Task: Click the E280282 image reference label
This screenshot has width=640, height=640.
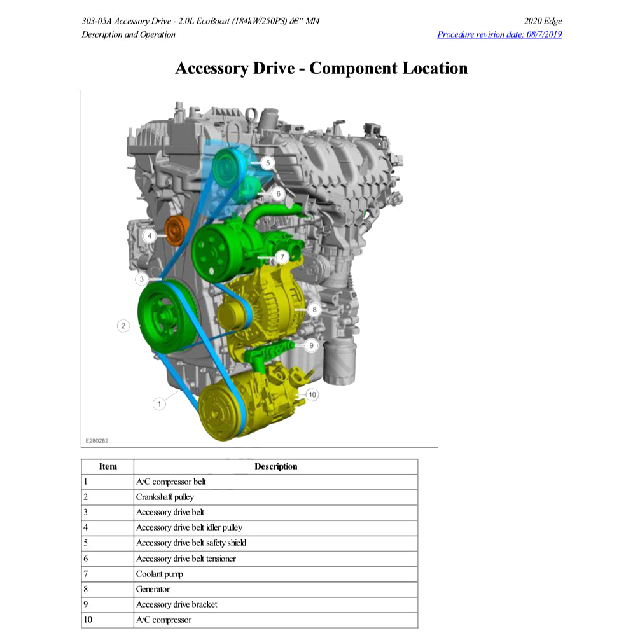Action: [96, 440]
